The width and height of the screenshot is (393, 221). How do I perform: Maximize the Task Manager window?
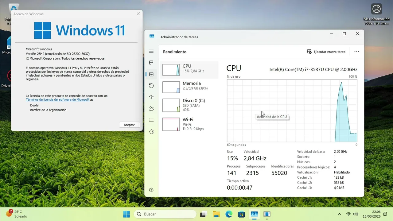344,34
